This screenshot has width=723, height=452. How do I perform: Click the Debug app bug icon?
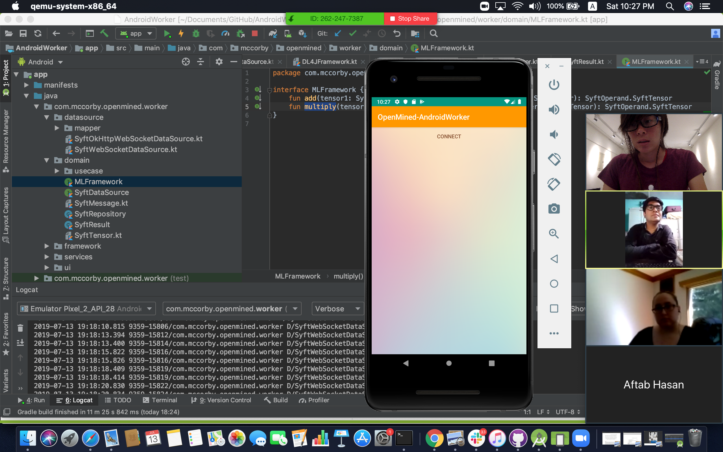[x=196, y=34]
